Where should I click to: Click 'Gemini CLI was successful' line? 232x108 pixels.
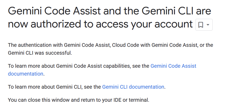(39, 53)
